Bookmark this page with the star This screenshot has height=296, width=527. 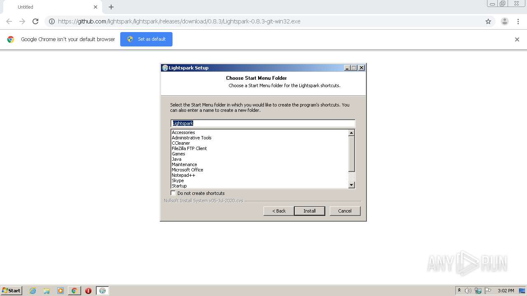488,21
